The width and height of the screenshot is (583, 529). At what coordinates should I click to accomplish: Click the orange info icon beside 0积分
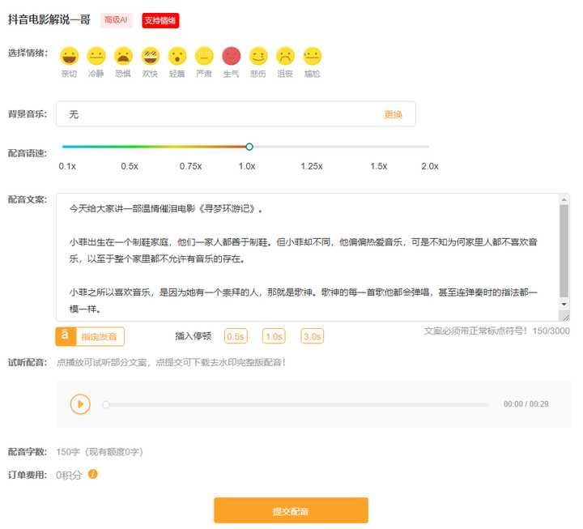92,474
